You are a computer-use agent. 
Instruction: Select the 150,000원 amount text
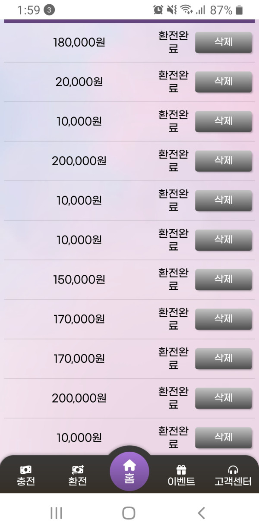point(79,280)
